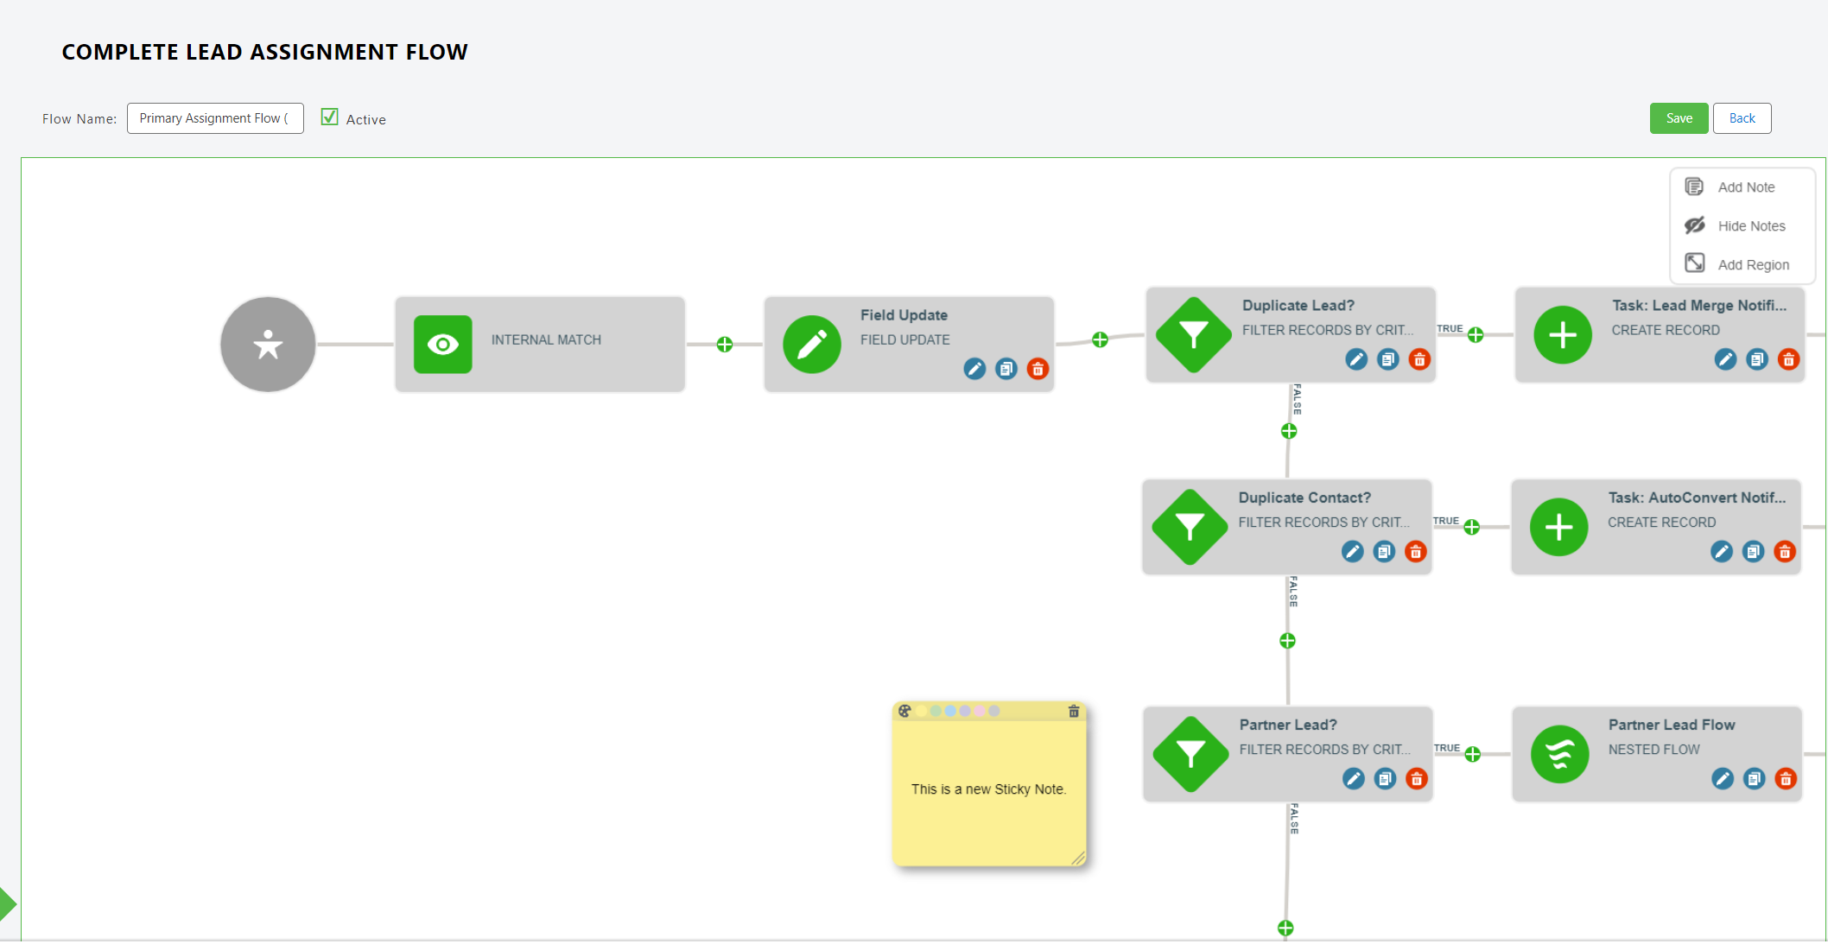Screen dimensions: 1828x944
Task: Choose Add Region from canvas menu
Action: [1737, 263]
